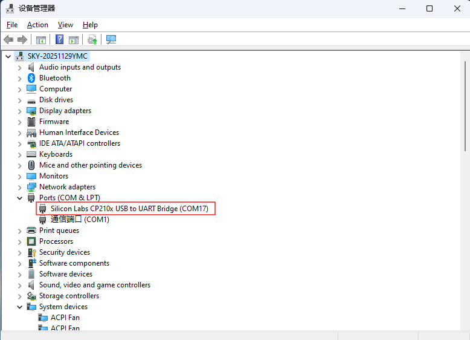Click the Keyboards icon
This screenshot has height=340, width=470.
(31, 154)
